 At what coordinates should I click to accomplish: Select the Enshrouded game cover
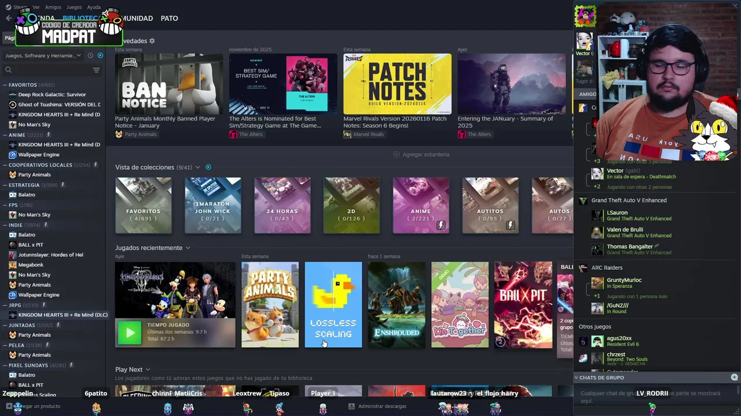[x=397, y=305]
